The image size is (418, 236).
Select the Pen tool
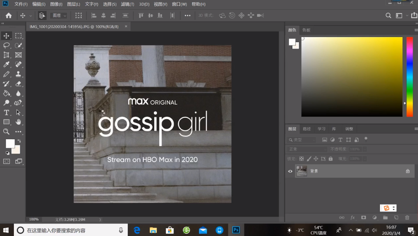pyautogui.click(x=18, y=103)
